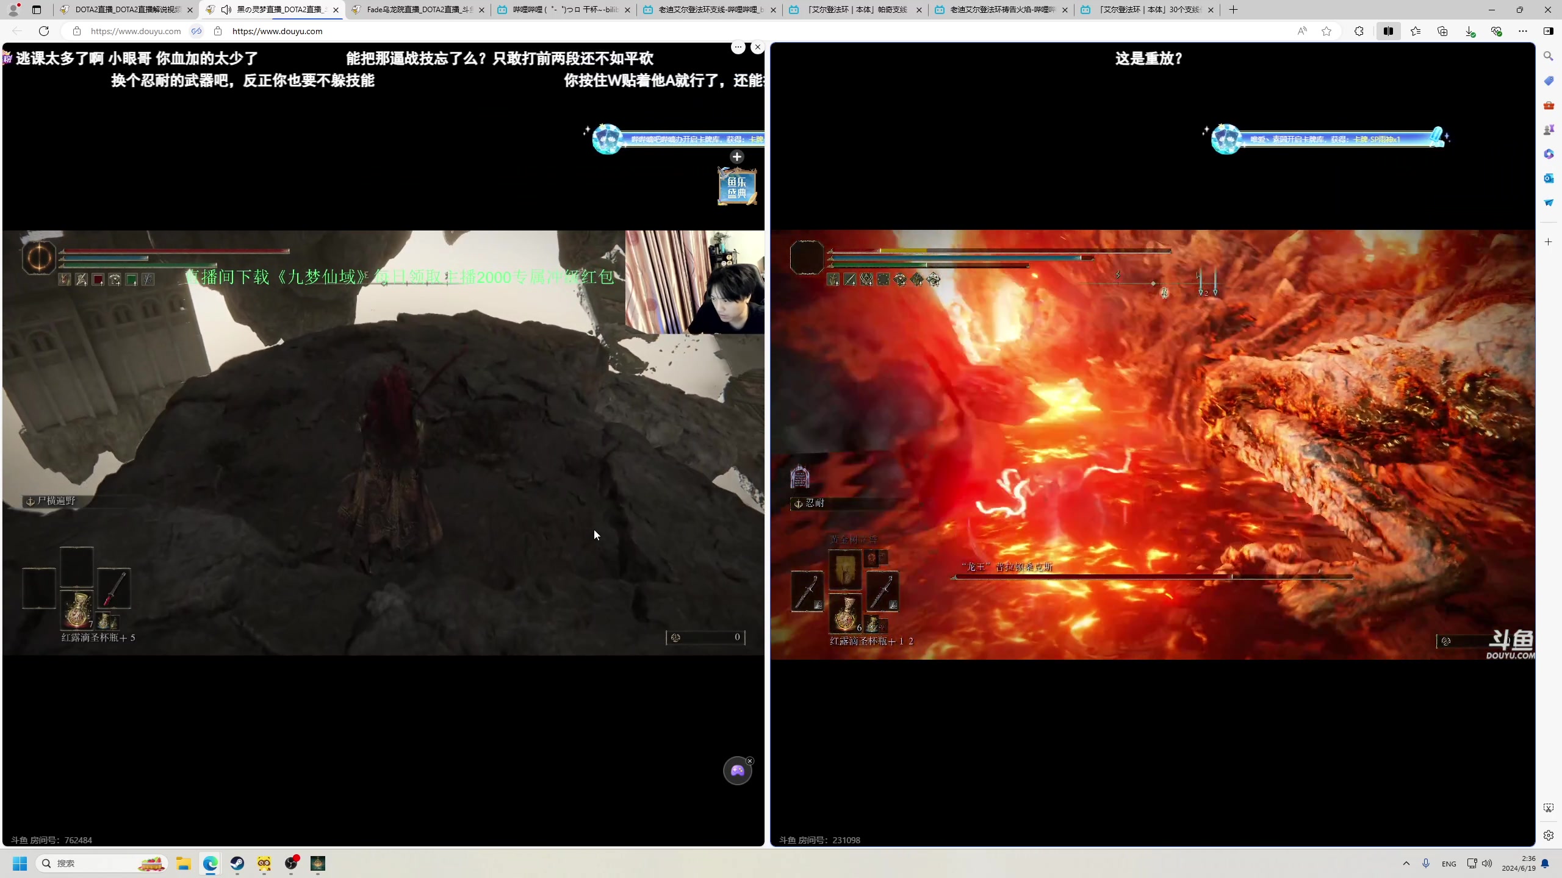Switch to 老迪艾尔登法环祷告火焰 tab
Image resolution: width=1562 pixels, height=878 pixels.
pyautogui.click(x=1002, y=10)
